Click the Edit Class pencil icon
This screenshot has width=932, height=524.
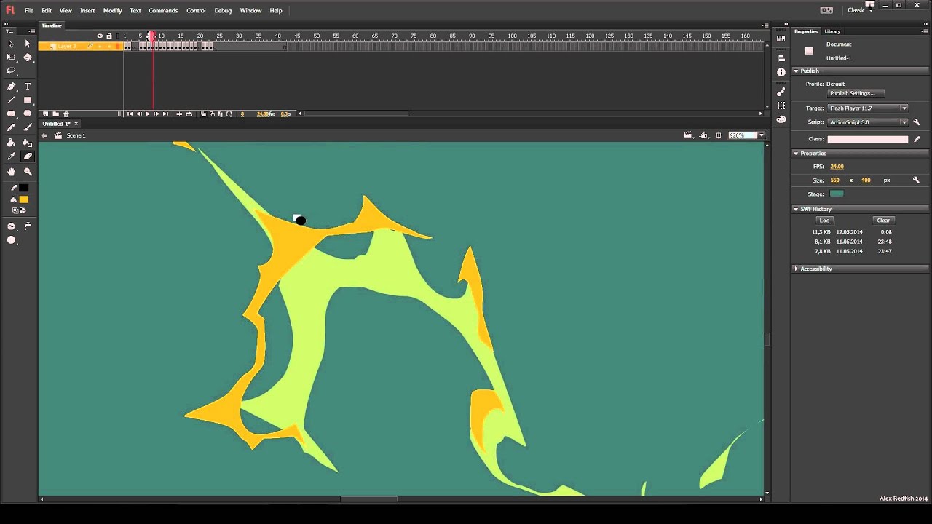917,139
